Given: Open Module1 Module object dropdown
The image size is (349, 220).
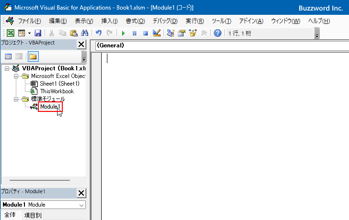Looking at the screenshot, I should pyautogui.click(x=81, y=205).
